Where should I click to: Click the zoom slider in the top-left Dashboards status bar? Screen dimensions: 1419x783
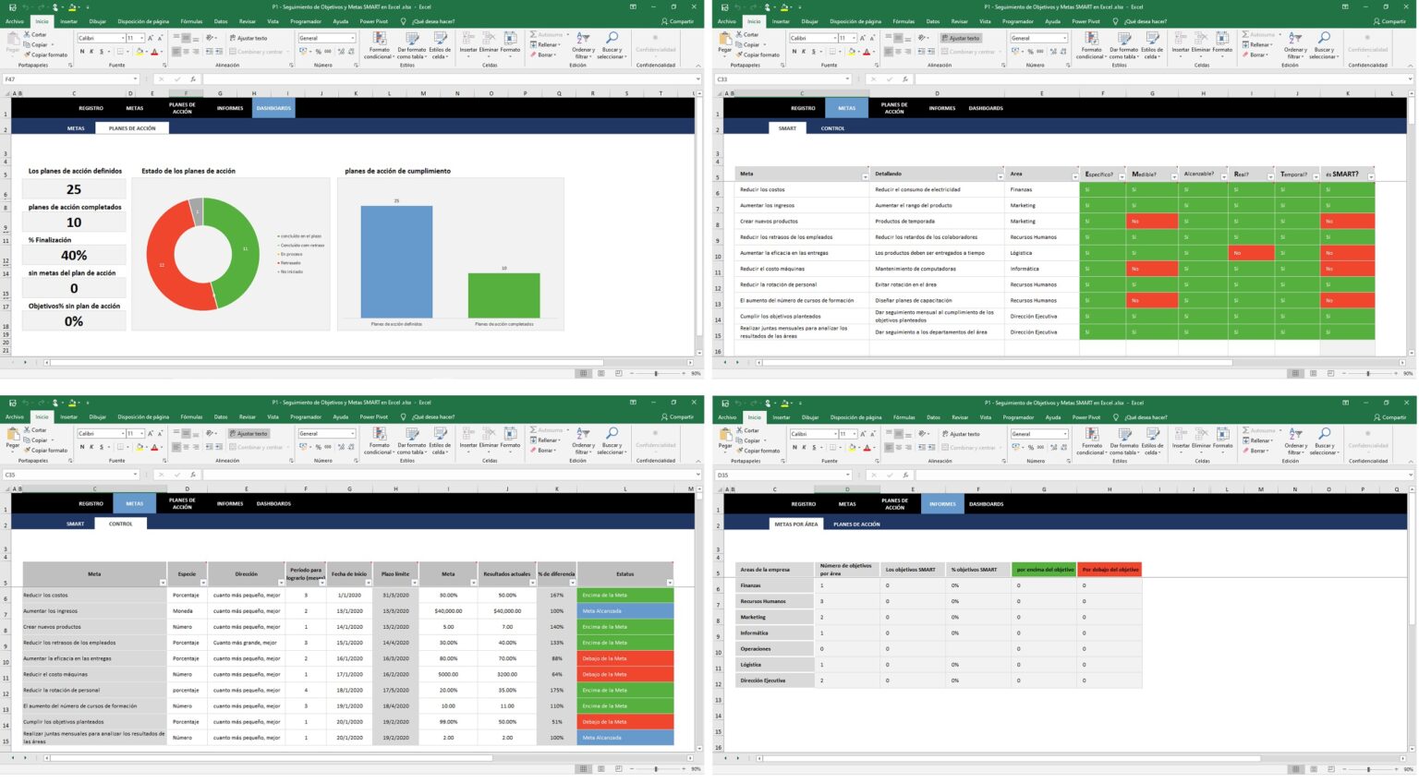point(656,373)
